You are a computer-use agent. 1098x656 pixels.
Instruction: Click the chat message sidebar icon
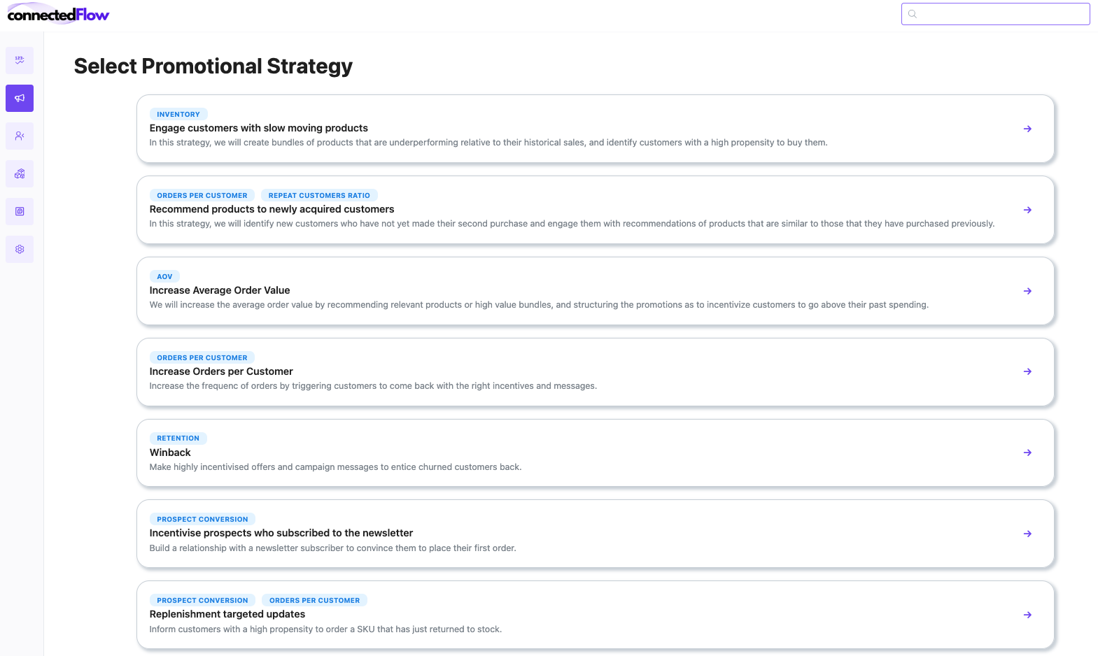point(20,211)
